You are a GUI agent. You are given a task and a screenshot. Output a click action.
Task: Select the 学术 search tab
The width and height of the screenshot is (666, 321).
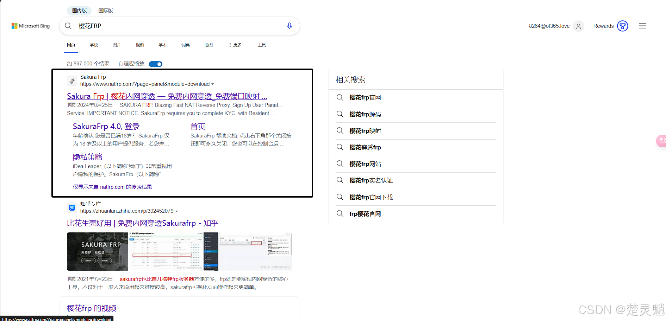pos(163,45)
